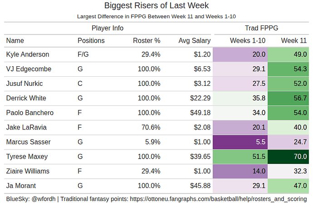
Task: Select the Kyle Anderson name cell
Action: click(28, 54)
